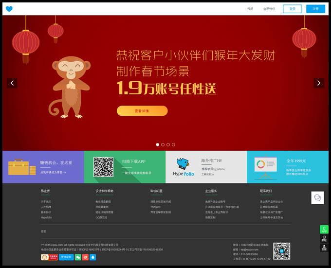This screenshot has height=268, width=331.
Task: Go to next banner slide arrow
Action: (x=319, y=83)
